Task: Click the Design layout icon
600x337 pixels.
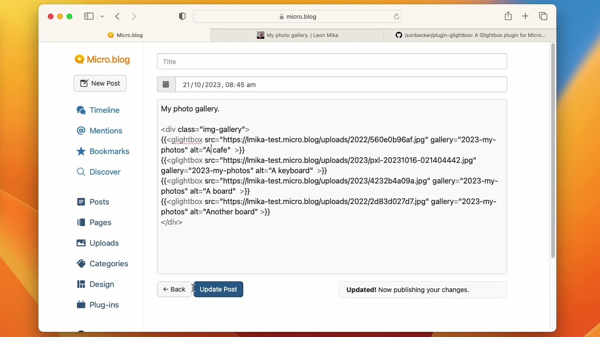Action: [81, 284]
